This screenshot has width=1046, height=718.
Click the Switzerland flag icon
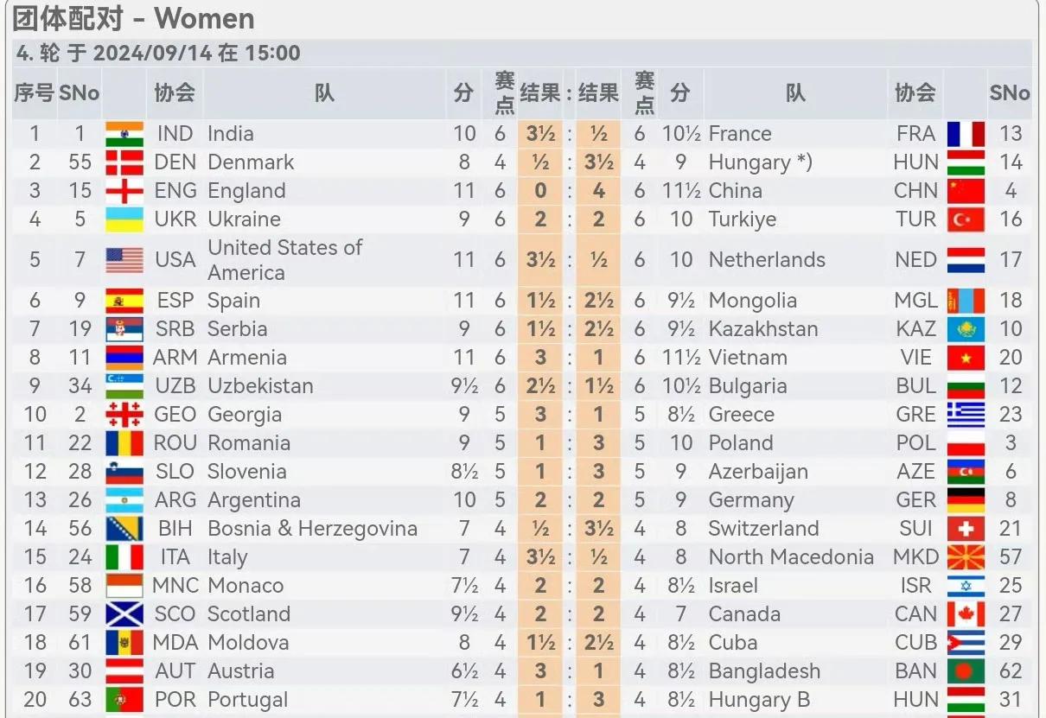coord(966,529)
